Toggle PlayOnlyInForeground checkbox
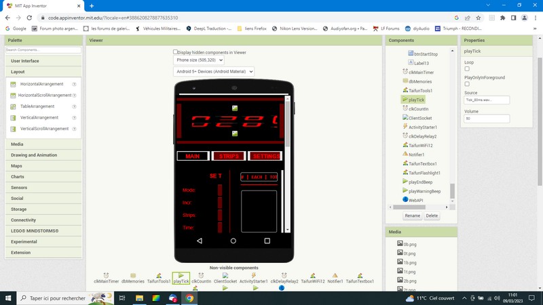 (467, 84)
